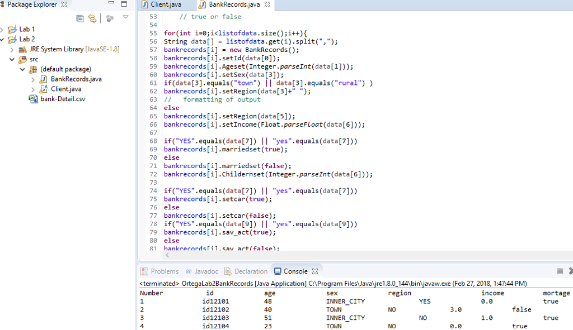Collapse the (default package) node

click(x=22, y=69)
